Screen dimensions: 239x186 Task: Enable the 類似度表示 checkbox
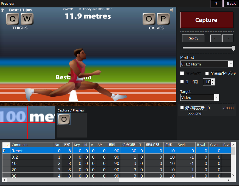(x=182, y=108)
